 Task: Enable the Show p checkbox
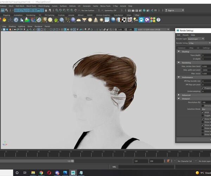click(x=203, y=128)
